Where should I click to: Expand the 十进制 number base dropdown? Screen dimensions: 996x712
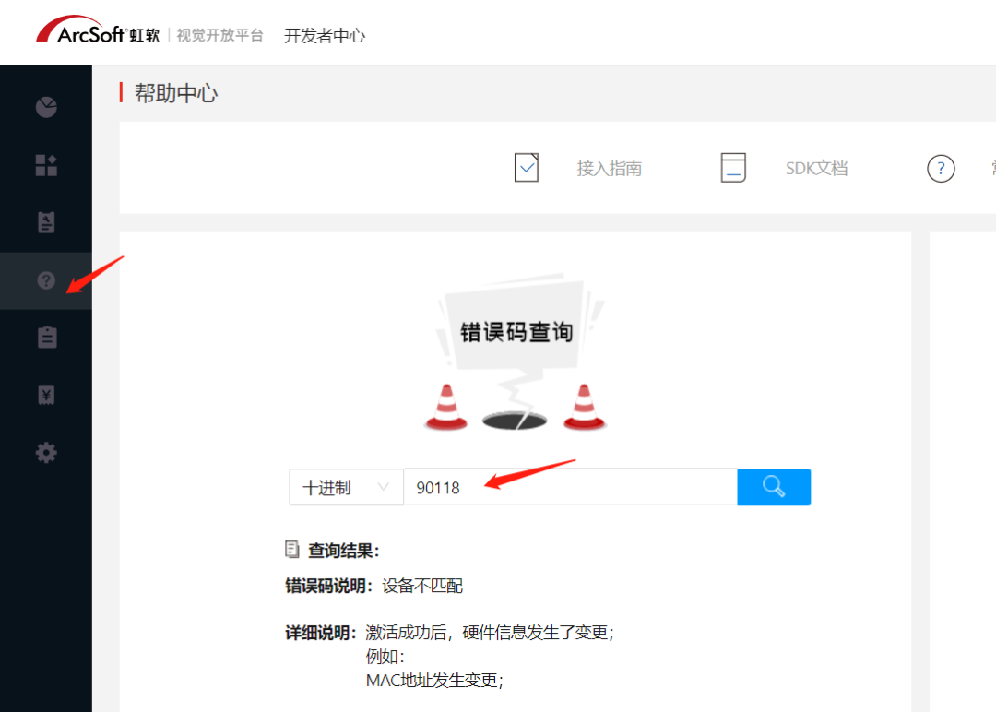pyautogui.click(x=346, y=487)
